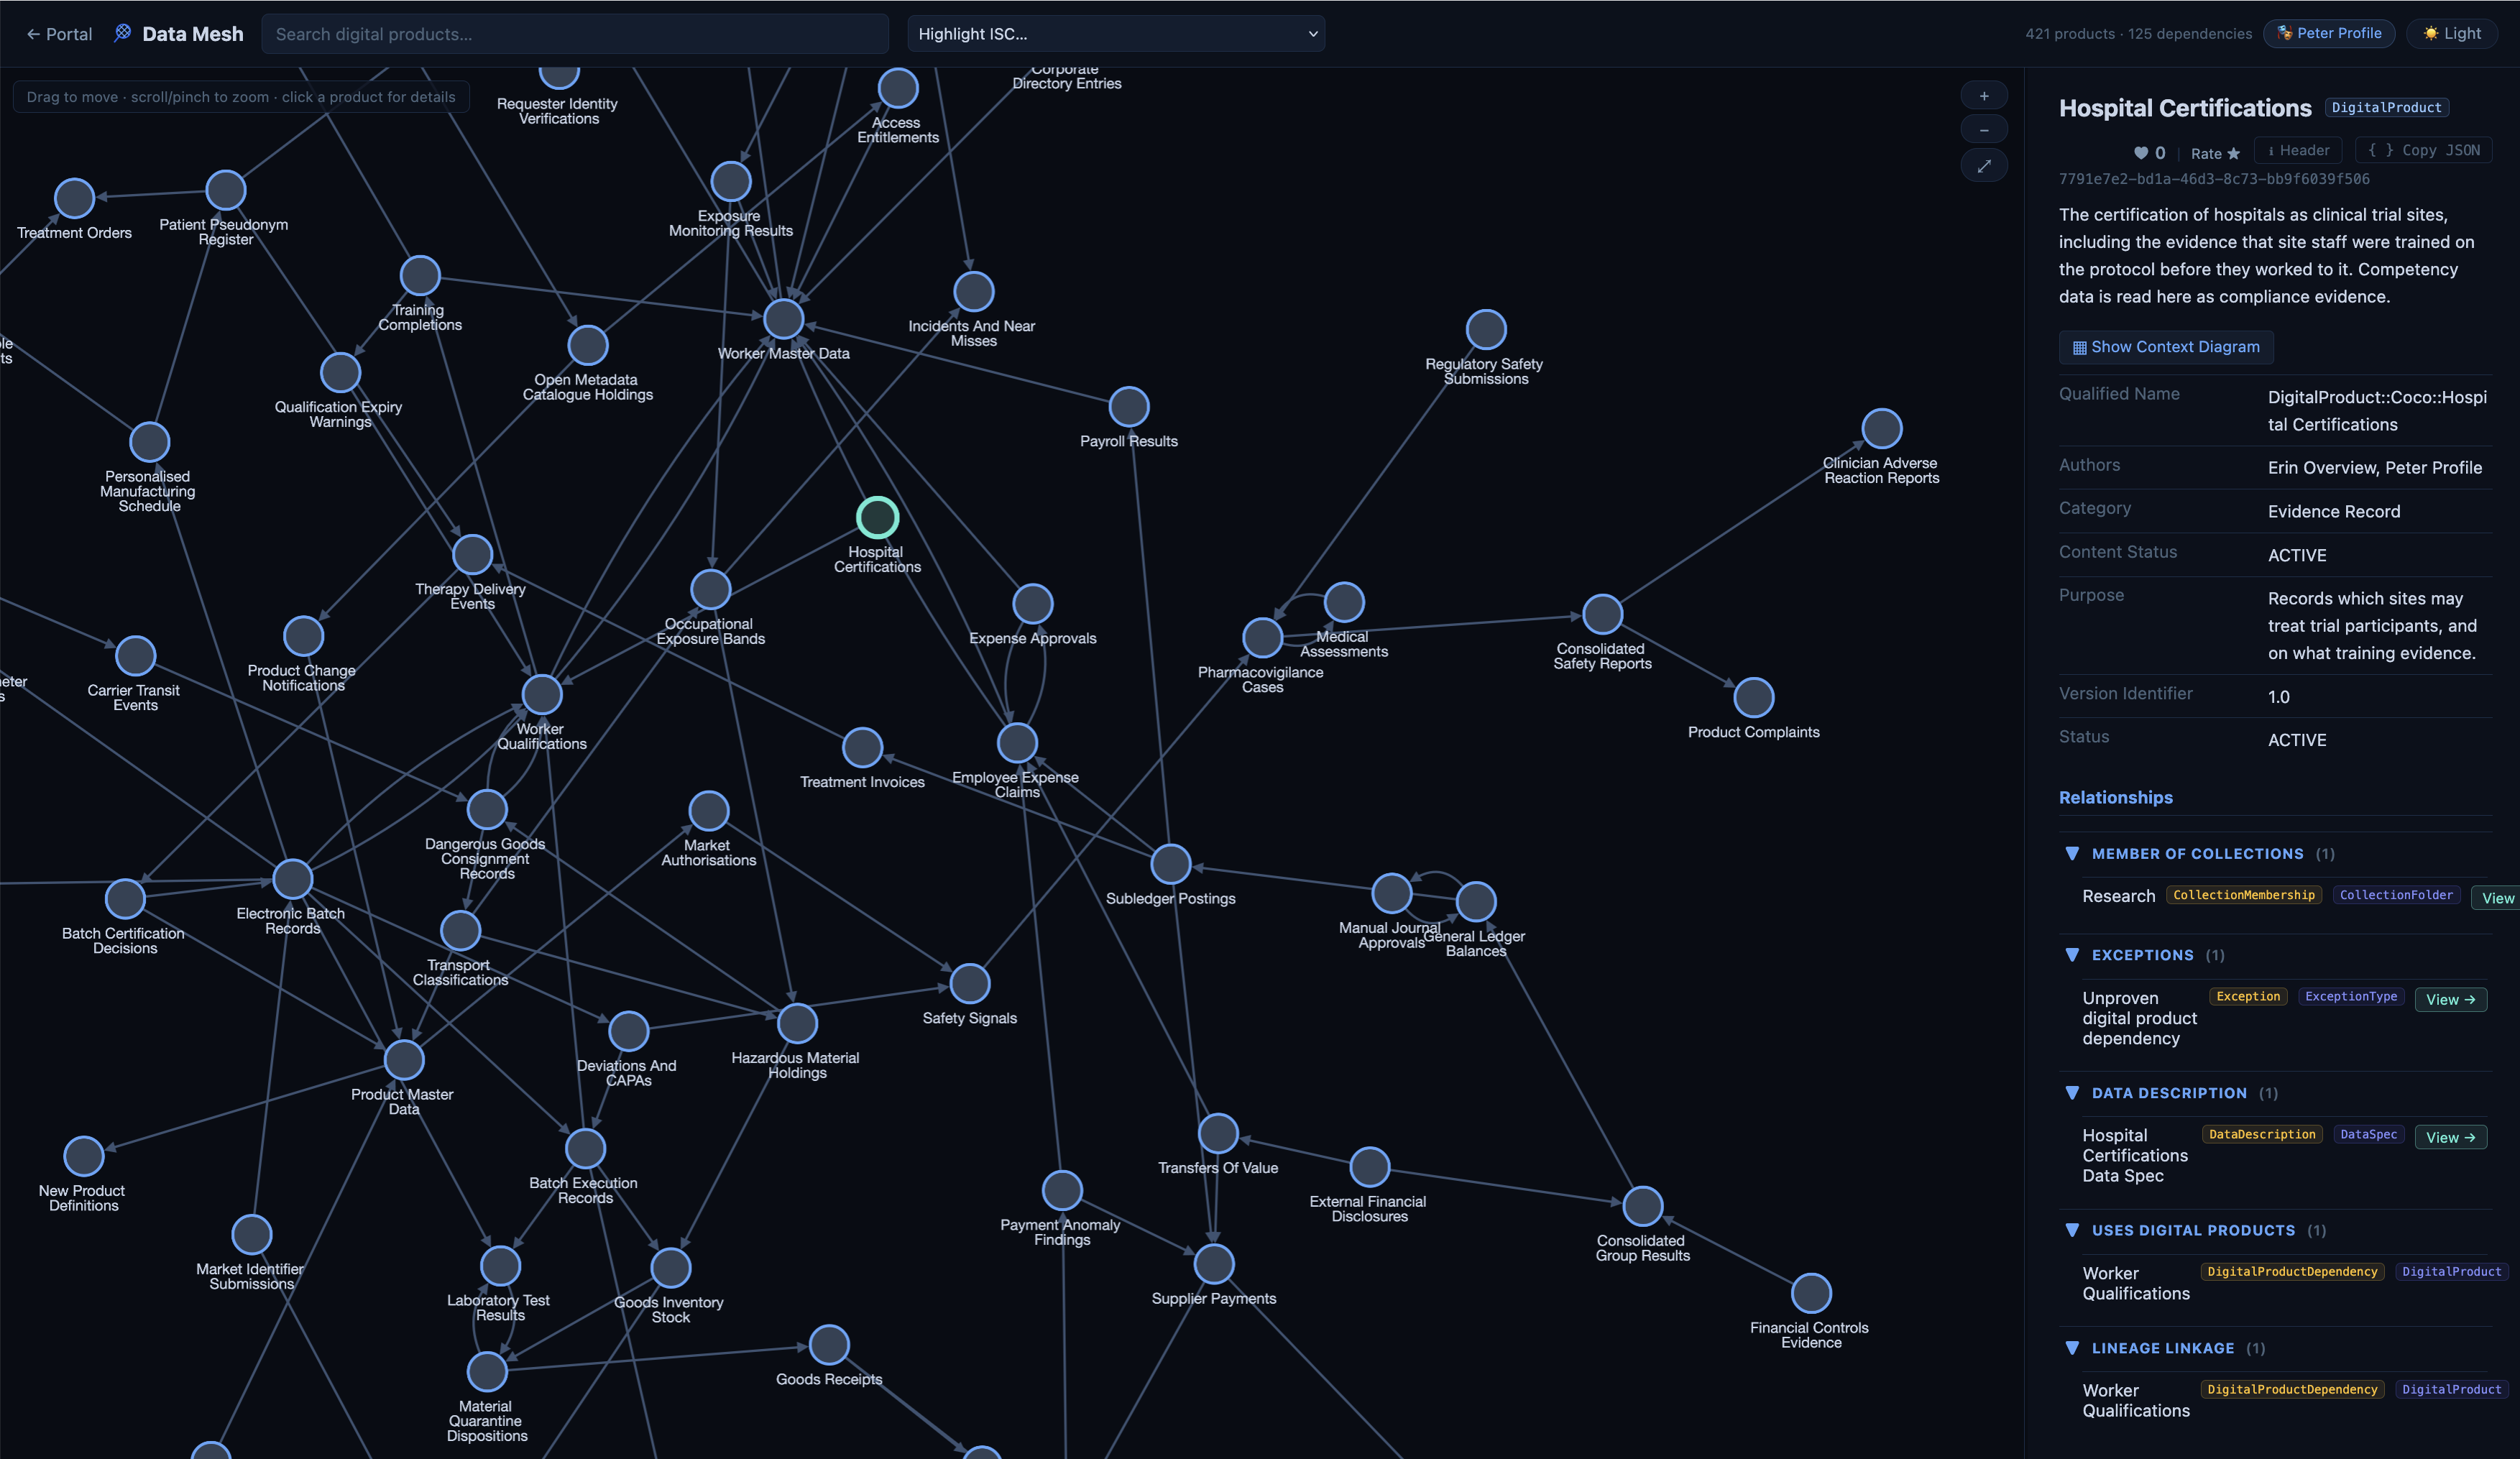The image size is (2520, 1459).
Task: Select the Hospital Certifications node
Action: tap(877, 517)
